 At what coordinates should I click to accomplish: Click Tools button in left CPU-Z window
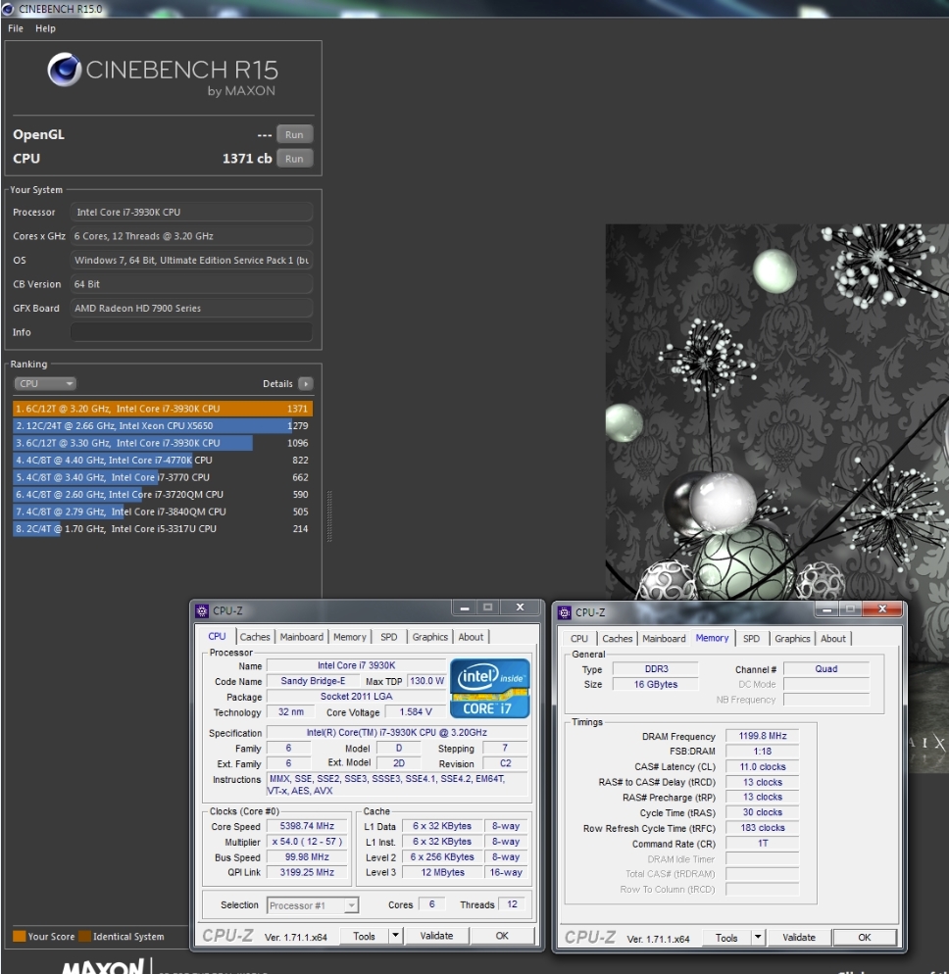click(364, 936)
